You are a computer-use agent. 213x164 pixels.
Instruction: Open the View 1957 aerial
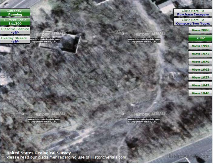click(x=200, y=77)
